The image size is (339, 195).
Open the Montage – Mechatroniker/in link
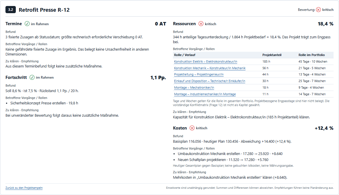(194, 87)
